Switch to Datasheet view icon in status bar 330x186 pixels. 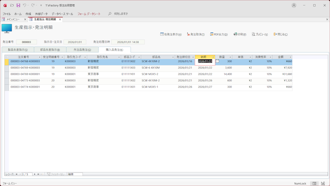pyautogui.click(x=314, y=184)
